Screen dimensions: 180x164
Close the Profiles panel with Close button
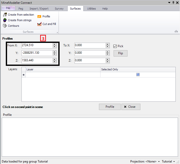(x=131, y=107)
